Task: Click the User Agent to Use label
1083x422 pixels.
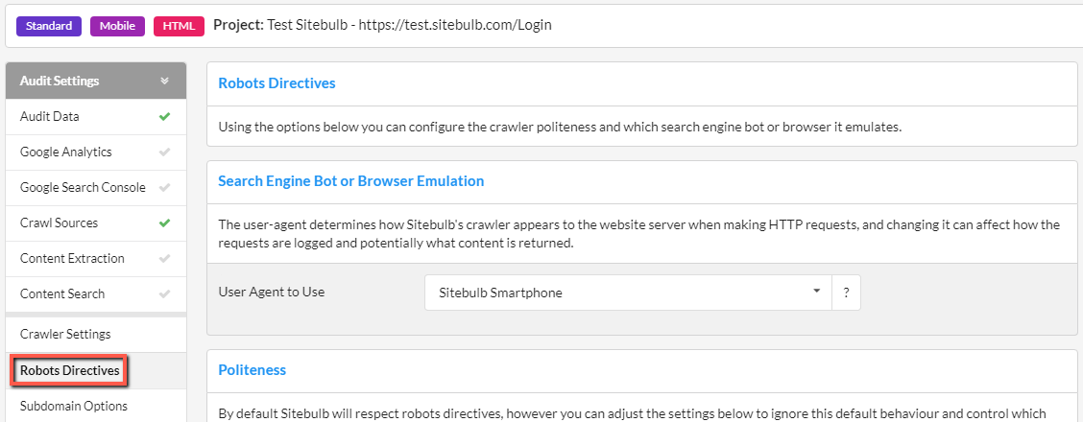Action: (x=272, y=292)
